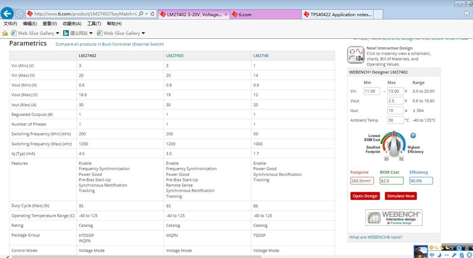Open the 查看(V) menu
This screenshot has width=473, height=258.
[50, 23]
